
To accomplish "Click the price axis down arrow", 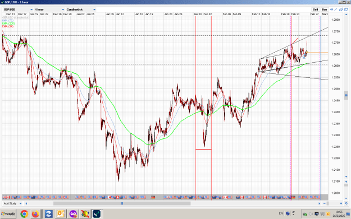I will (346, 176).
